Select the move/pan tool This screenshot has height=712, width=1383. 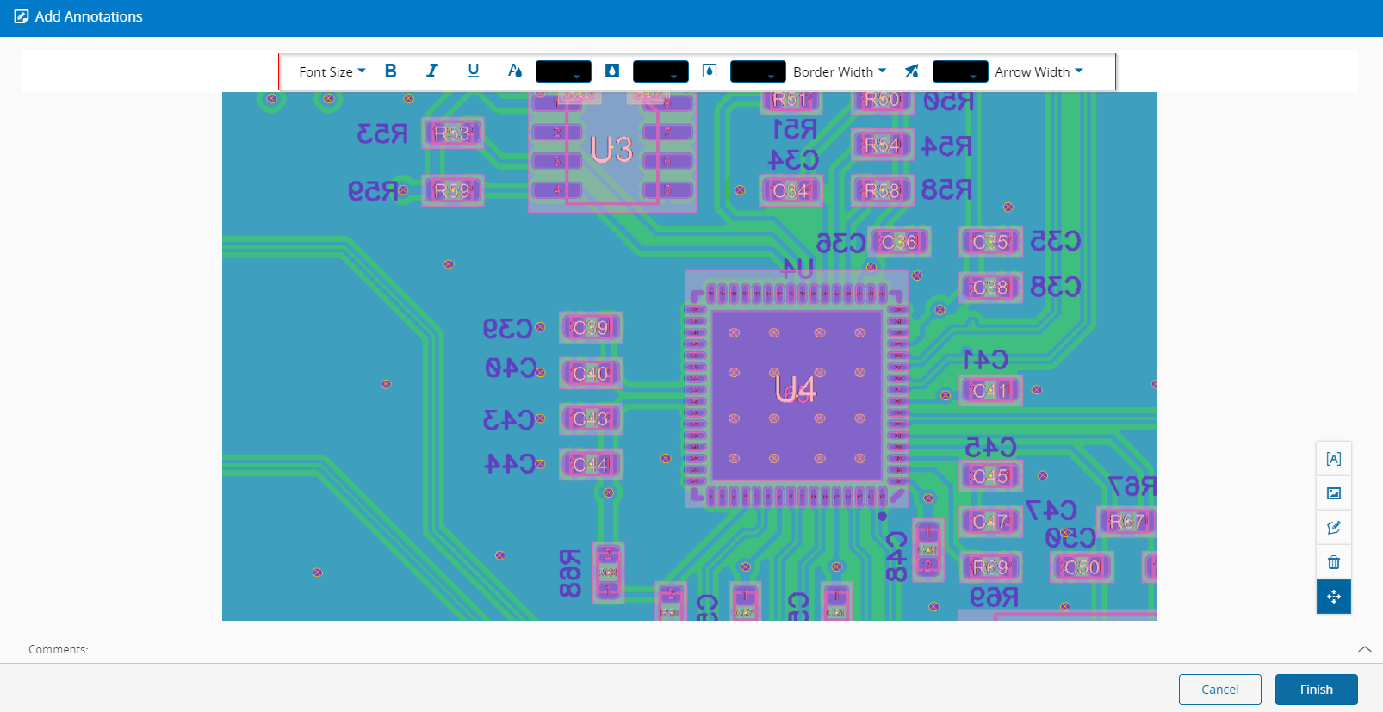(1334, 597)
